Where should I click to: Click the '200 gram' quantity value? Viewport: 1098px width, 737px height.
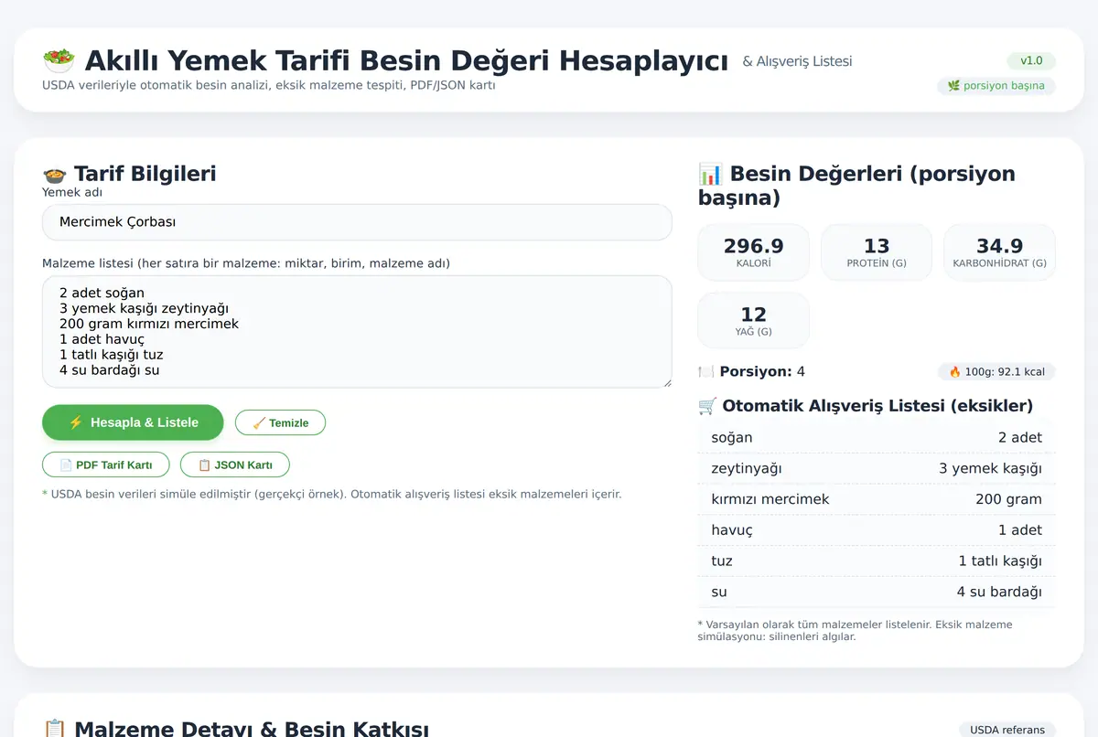click(1008, 499)
